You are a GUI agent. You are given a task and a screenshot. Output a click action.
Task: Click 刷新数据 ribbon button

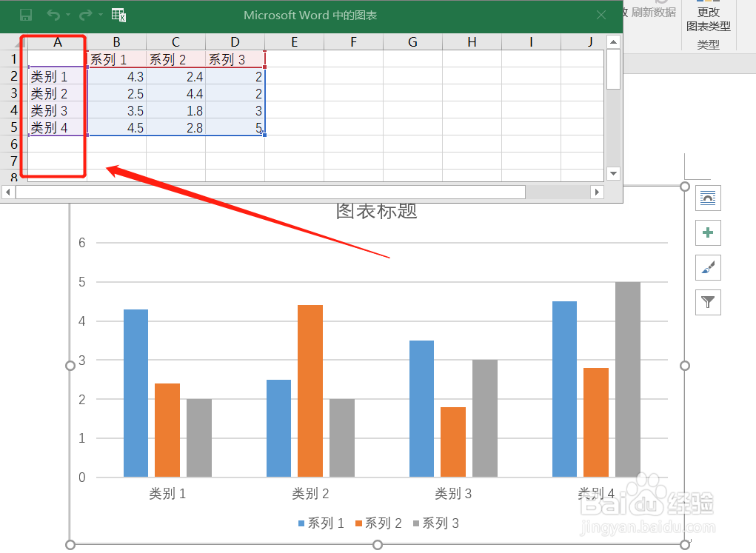click(x=653, y=12)
